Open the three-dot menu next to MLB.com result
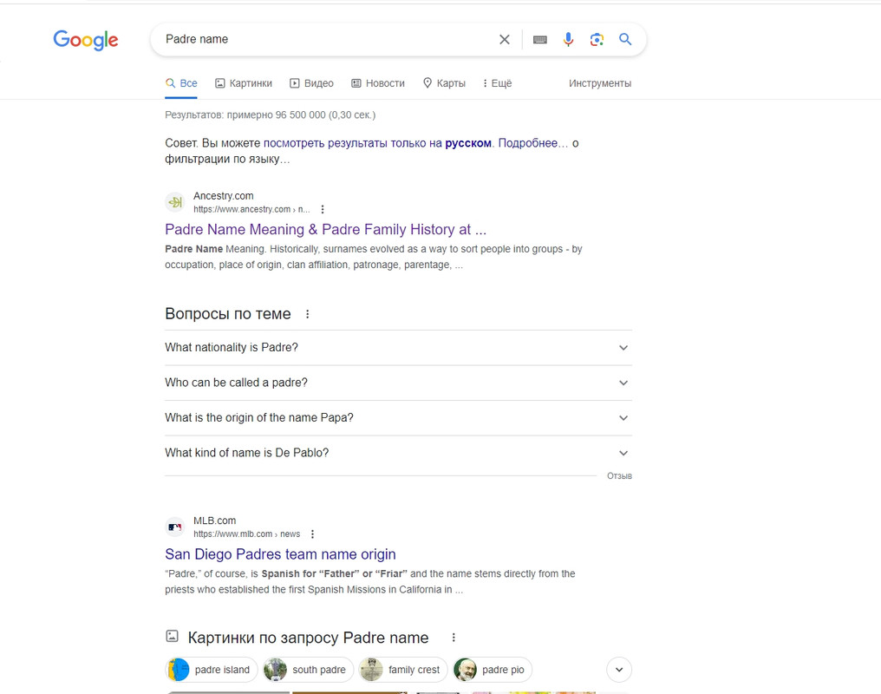881x694 pixels. click(x=312, y=534)
